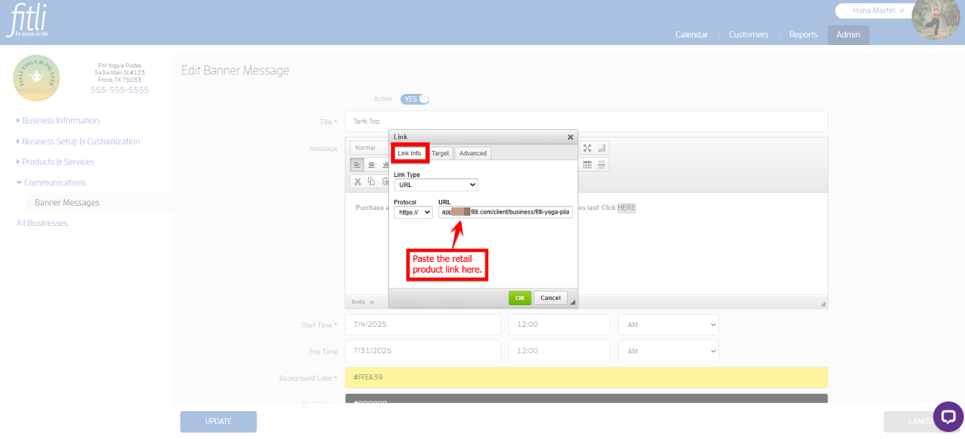The width and height of the screenshot is (965, 439).
Task: Open All Businesses link
Action: [x=42, y=223]
